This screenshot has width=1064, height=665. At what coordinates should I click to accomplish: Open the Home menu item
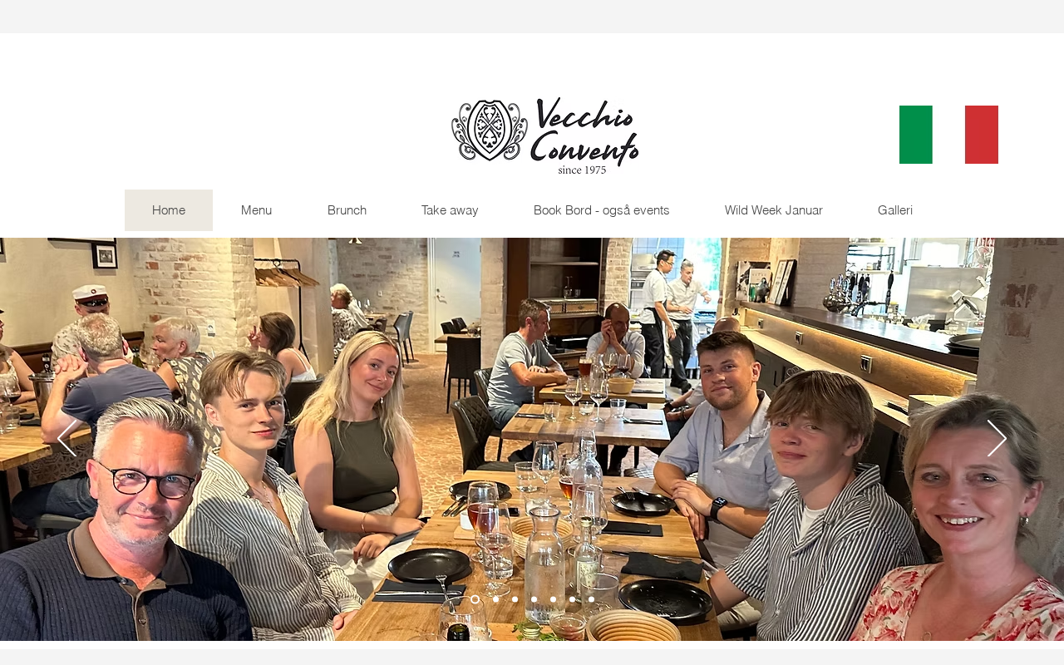pos(169,210)
